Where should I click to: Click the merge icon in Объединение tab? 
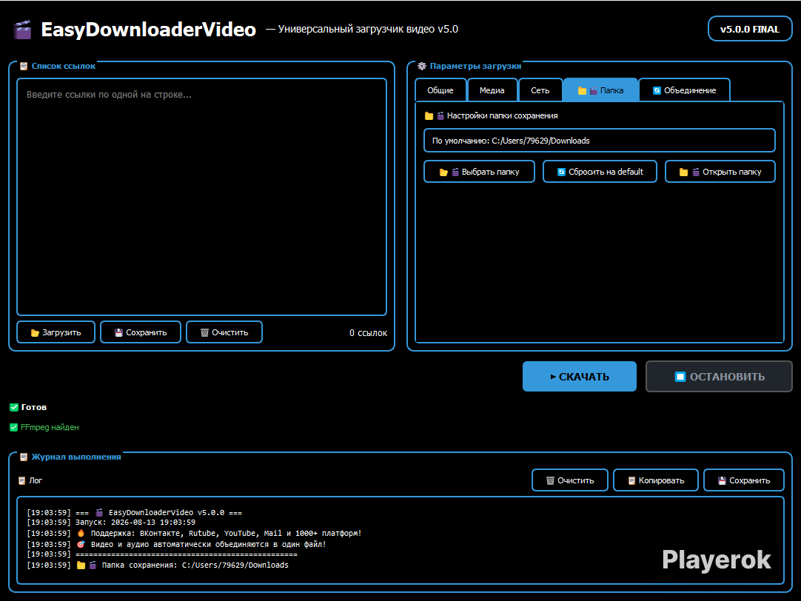(657, 90)
